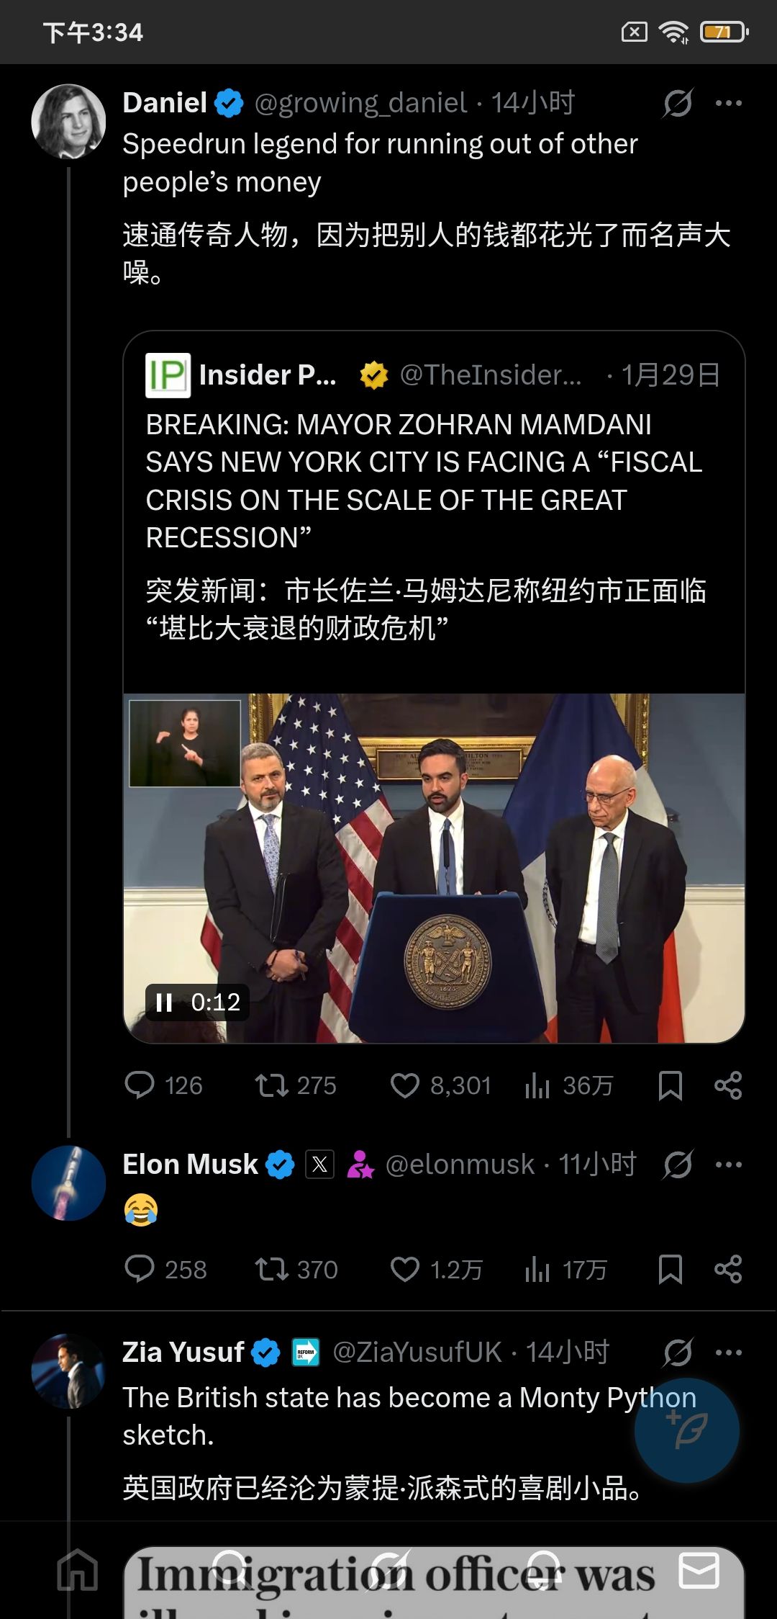
Task: Reply to Elon Musk's emoji tweet
Action: 140,1269
